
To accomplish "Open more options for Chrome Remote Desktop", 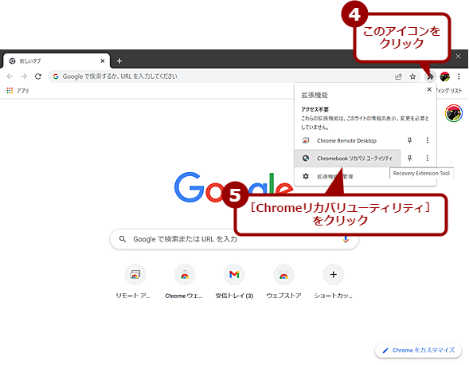I will click(427, 140).
